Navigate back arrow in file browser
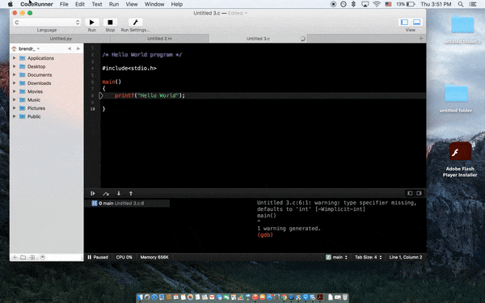Image resolution: width=485 pixels, height=303 pixels. tap(70, 48)
